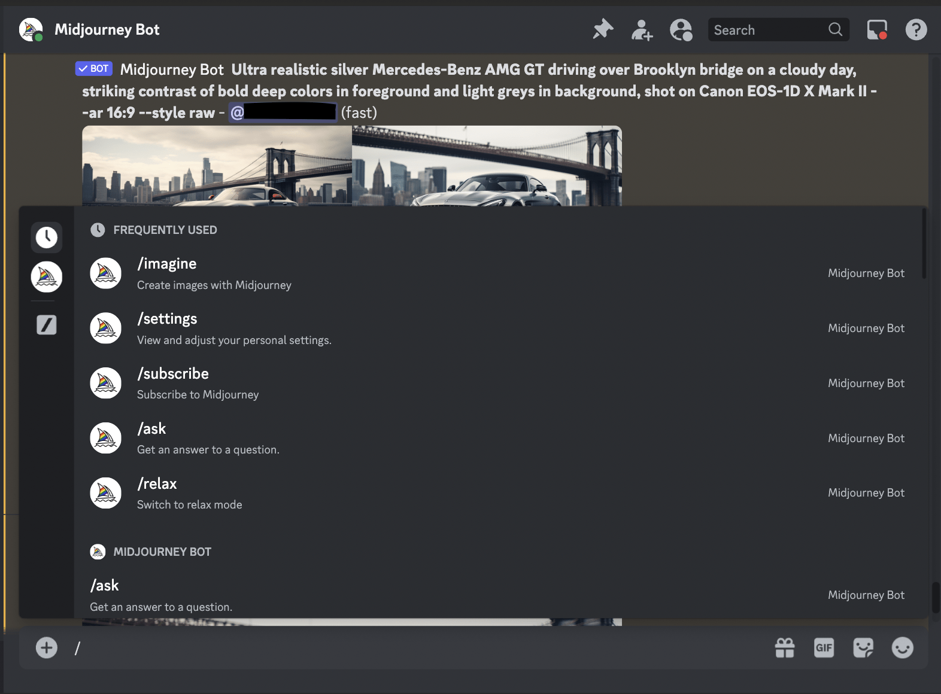Click 'View and adjust your personal settings.' text
Screen dimensions: 941x694
[234, 340]
